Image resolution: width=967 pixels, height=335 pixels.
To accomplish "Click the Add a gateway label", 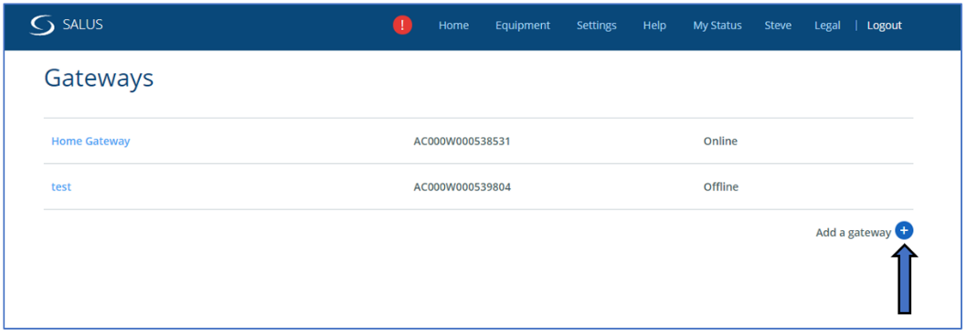I will tap(853, 233).
